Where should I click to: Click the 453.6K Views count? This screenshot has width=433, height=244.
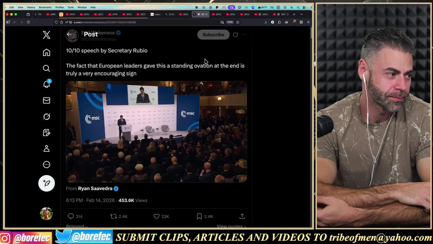coord(133,200)
